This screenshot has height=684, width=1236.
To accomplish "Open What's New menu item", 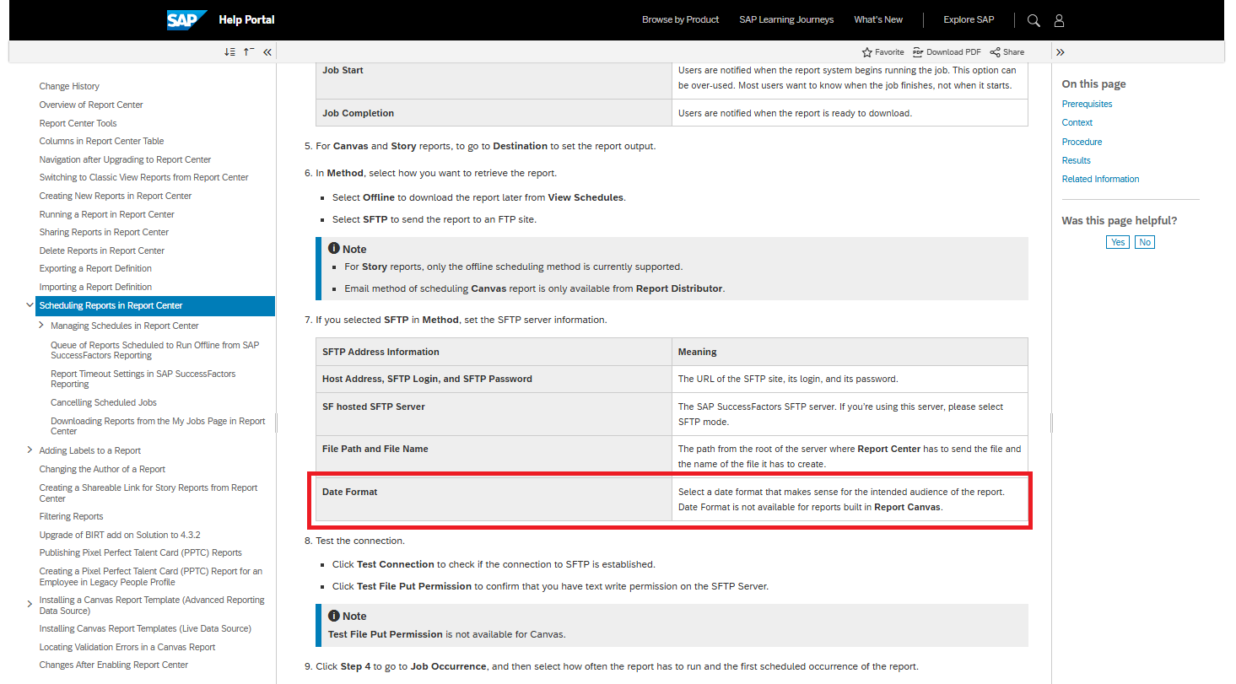I will [878, 19].
